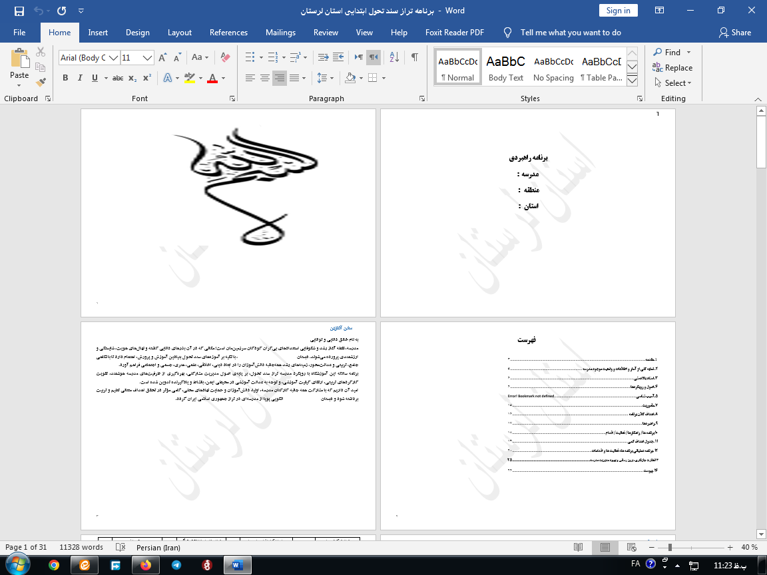
Task: Switch to the Layout tab
Action: (x=179, y=33)
